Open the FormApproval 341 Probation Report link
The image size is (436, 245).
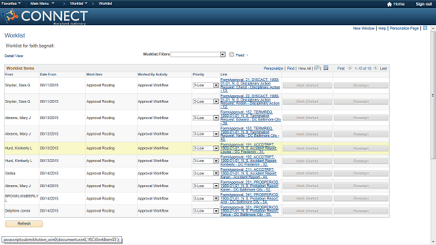[249, 198]
